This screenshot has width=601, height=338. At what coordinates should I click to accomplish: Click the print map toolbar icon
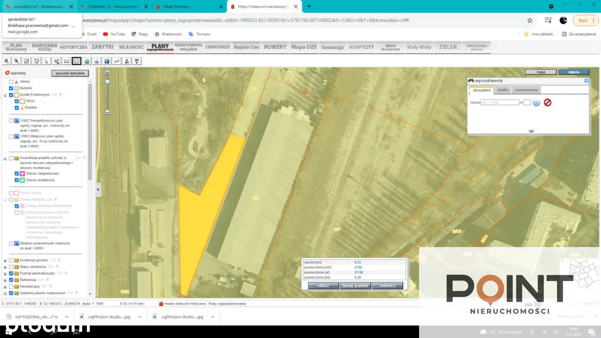(97, 61)
